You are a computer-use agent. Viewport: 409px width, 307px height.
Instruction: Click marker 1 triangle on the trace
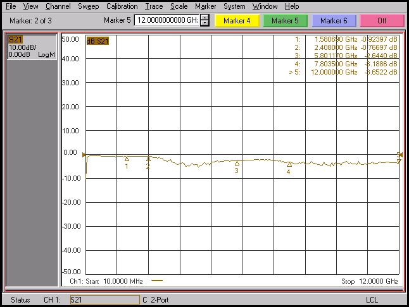pyautogui.click(x=127, y=159)
